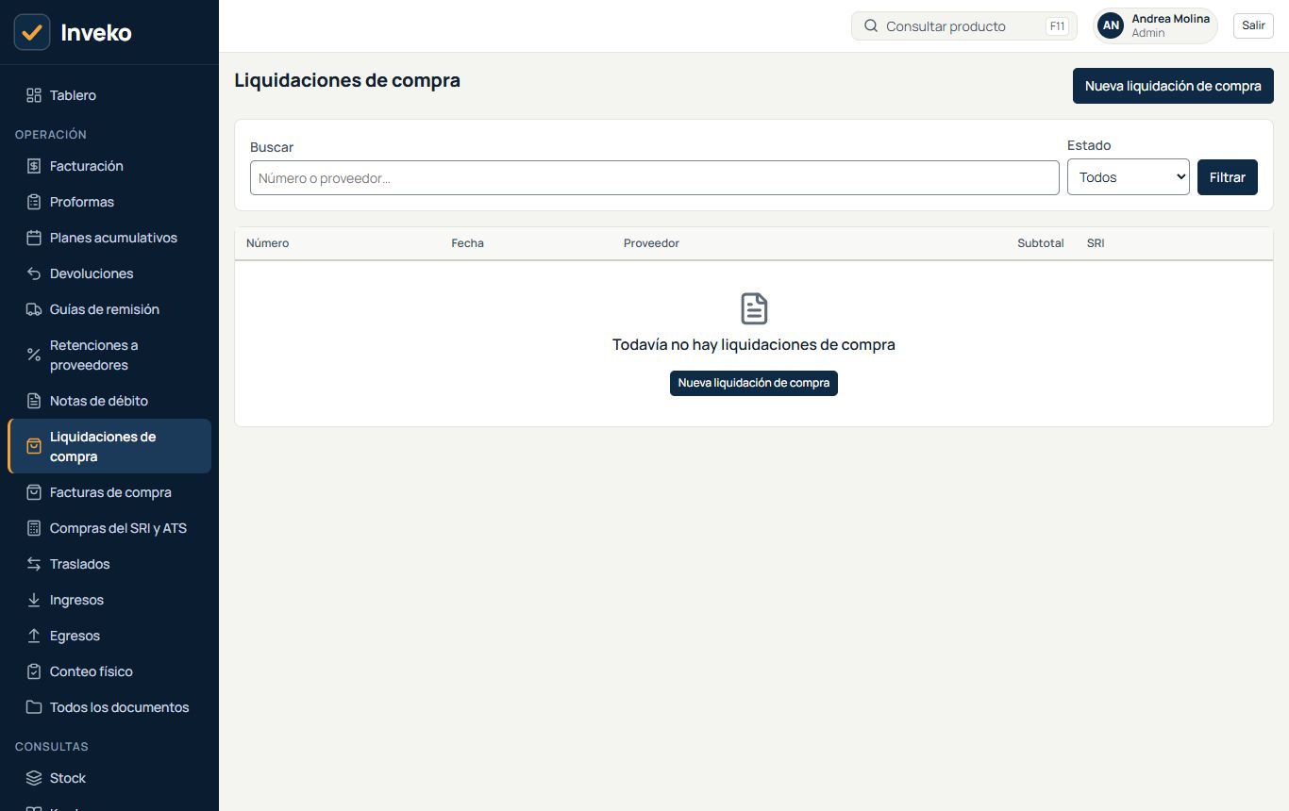Click the Devoluciones return arrow icon
The width and height of the screenshot is (1289, 811).
coord(34,273)
